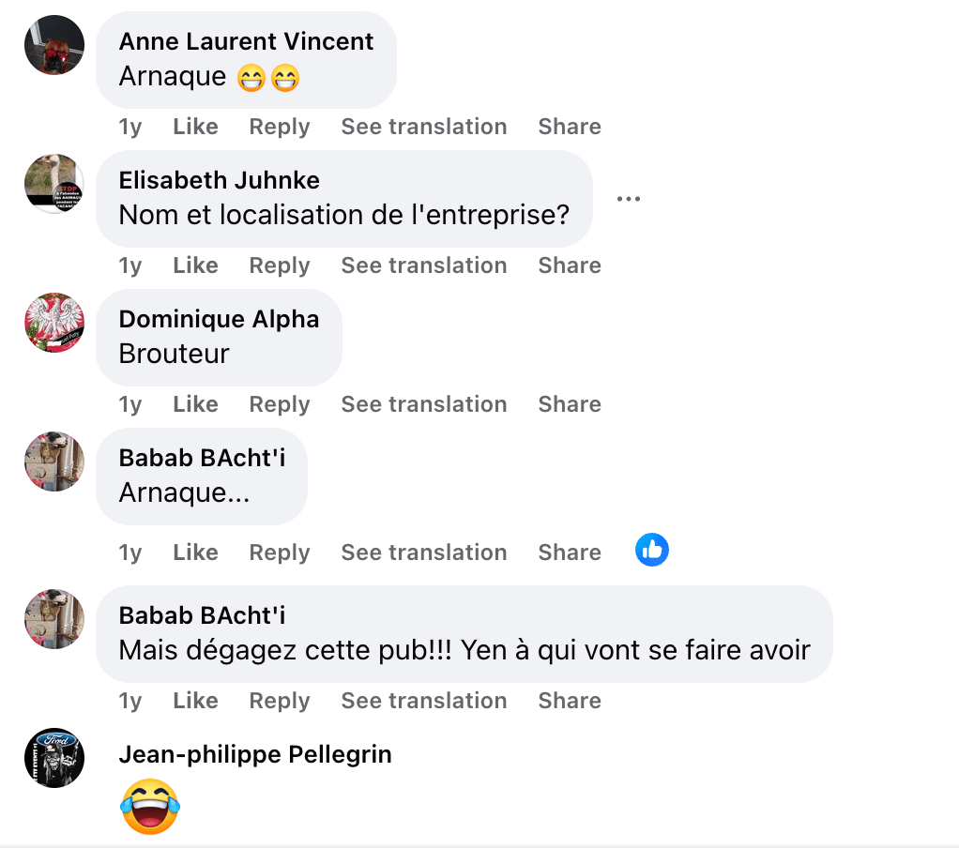Click the '1y' timestamp on Dominique's comment
The width and height of the screenshot is (959, 848).
tap(129, 403)
